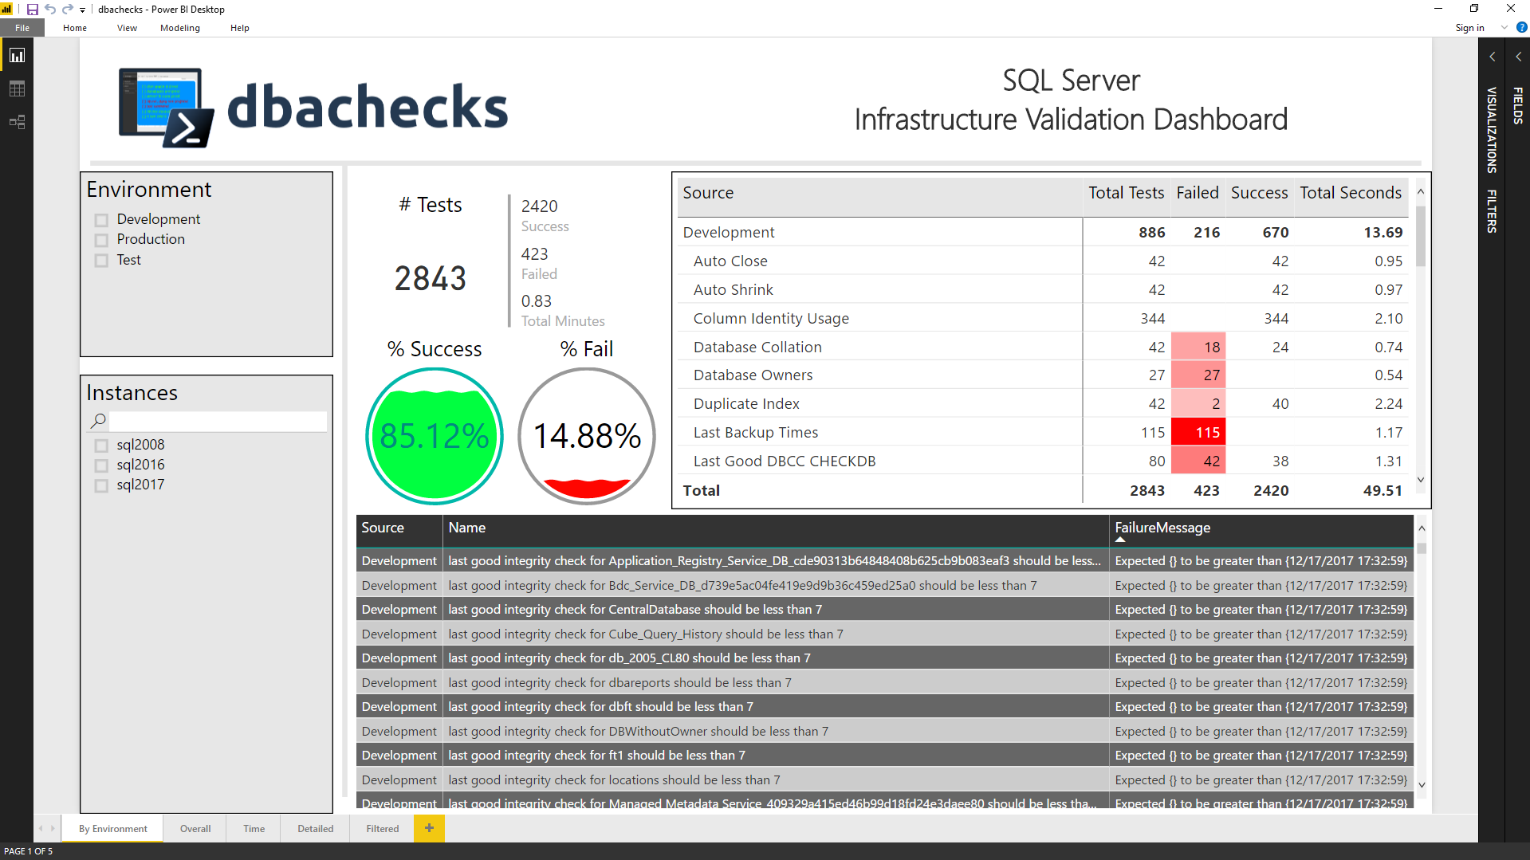This screenshot has width=1530, height=860.
Task: Click the Redo arrow icon
Action: pyautogui.click(x=68, y=10)
